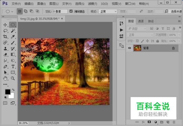This screenshot has width=183, height=126.
Task: Click the black foreground color swatch
Action: coord(8,92)
